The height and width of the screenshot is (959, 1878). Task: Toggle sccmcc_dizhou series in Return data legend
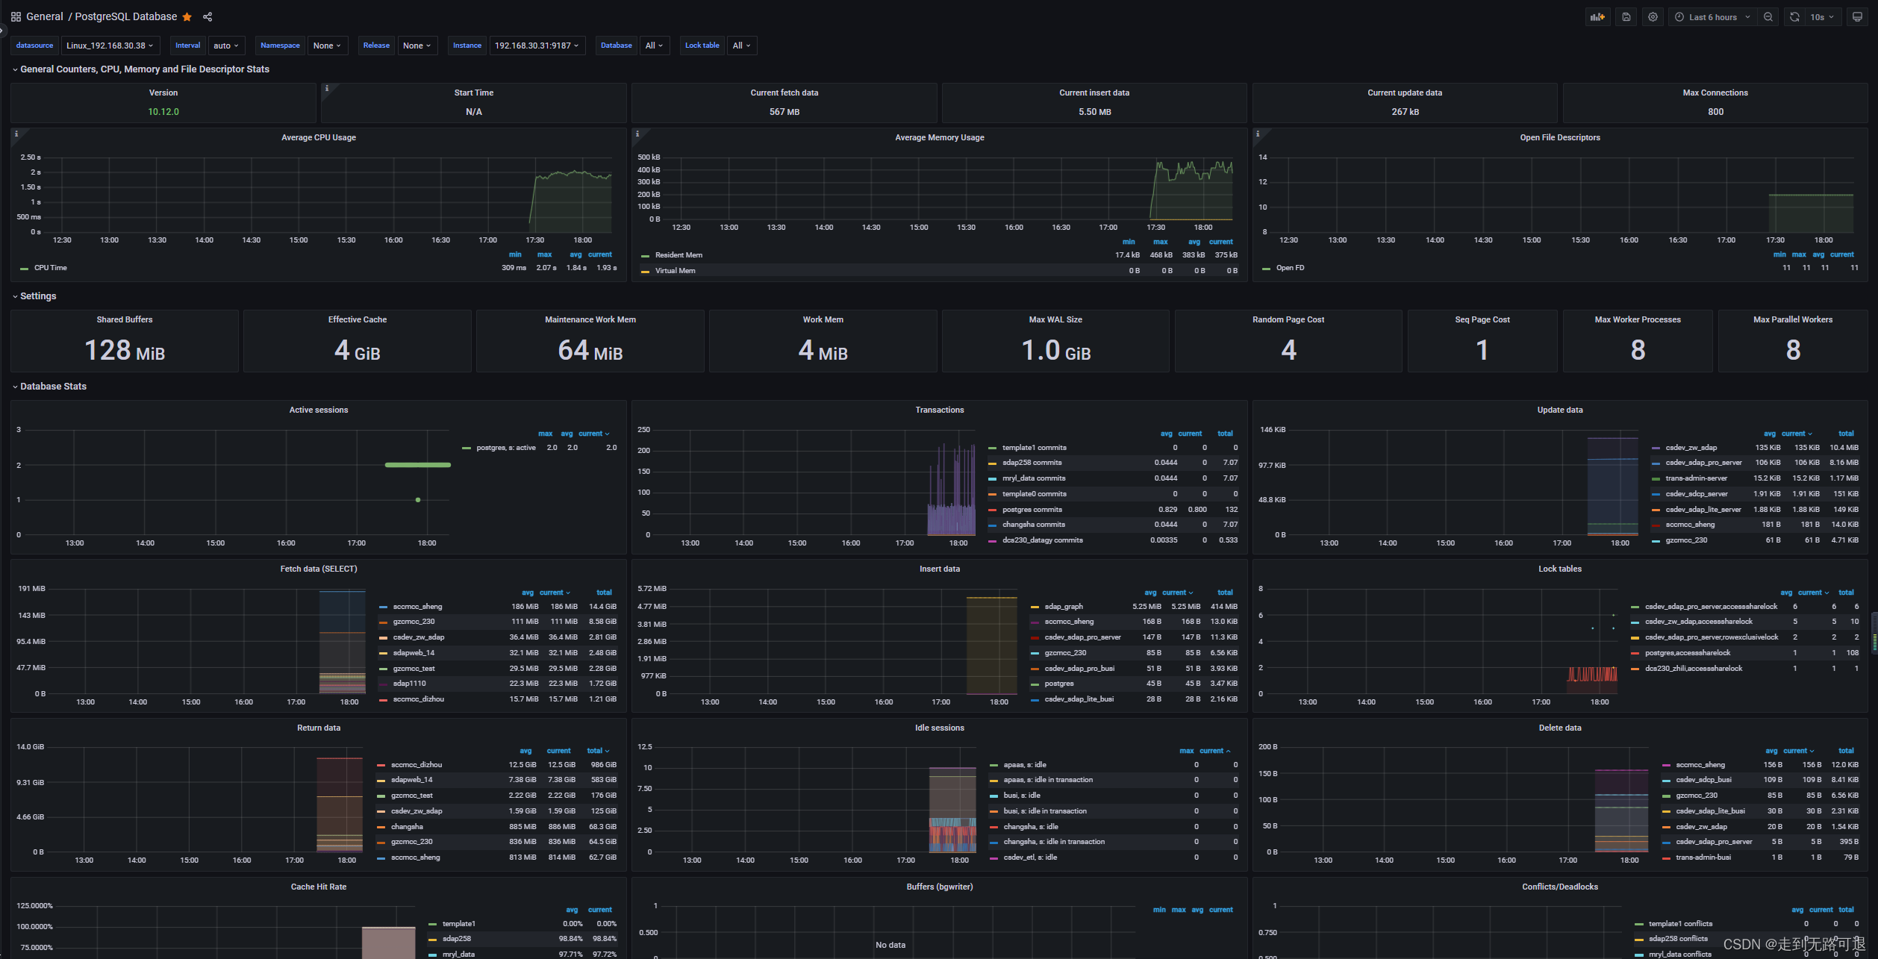(417, 765)
